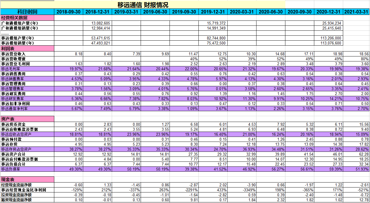The image size is (370, 203).
Task: Click the row label 移远扣非净利润
Action: click(27, 104)
